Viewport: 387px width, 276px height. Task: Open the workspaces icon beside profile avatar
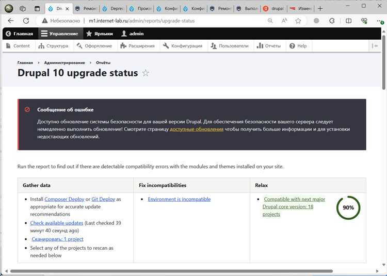click(x=23, y=9)
